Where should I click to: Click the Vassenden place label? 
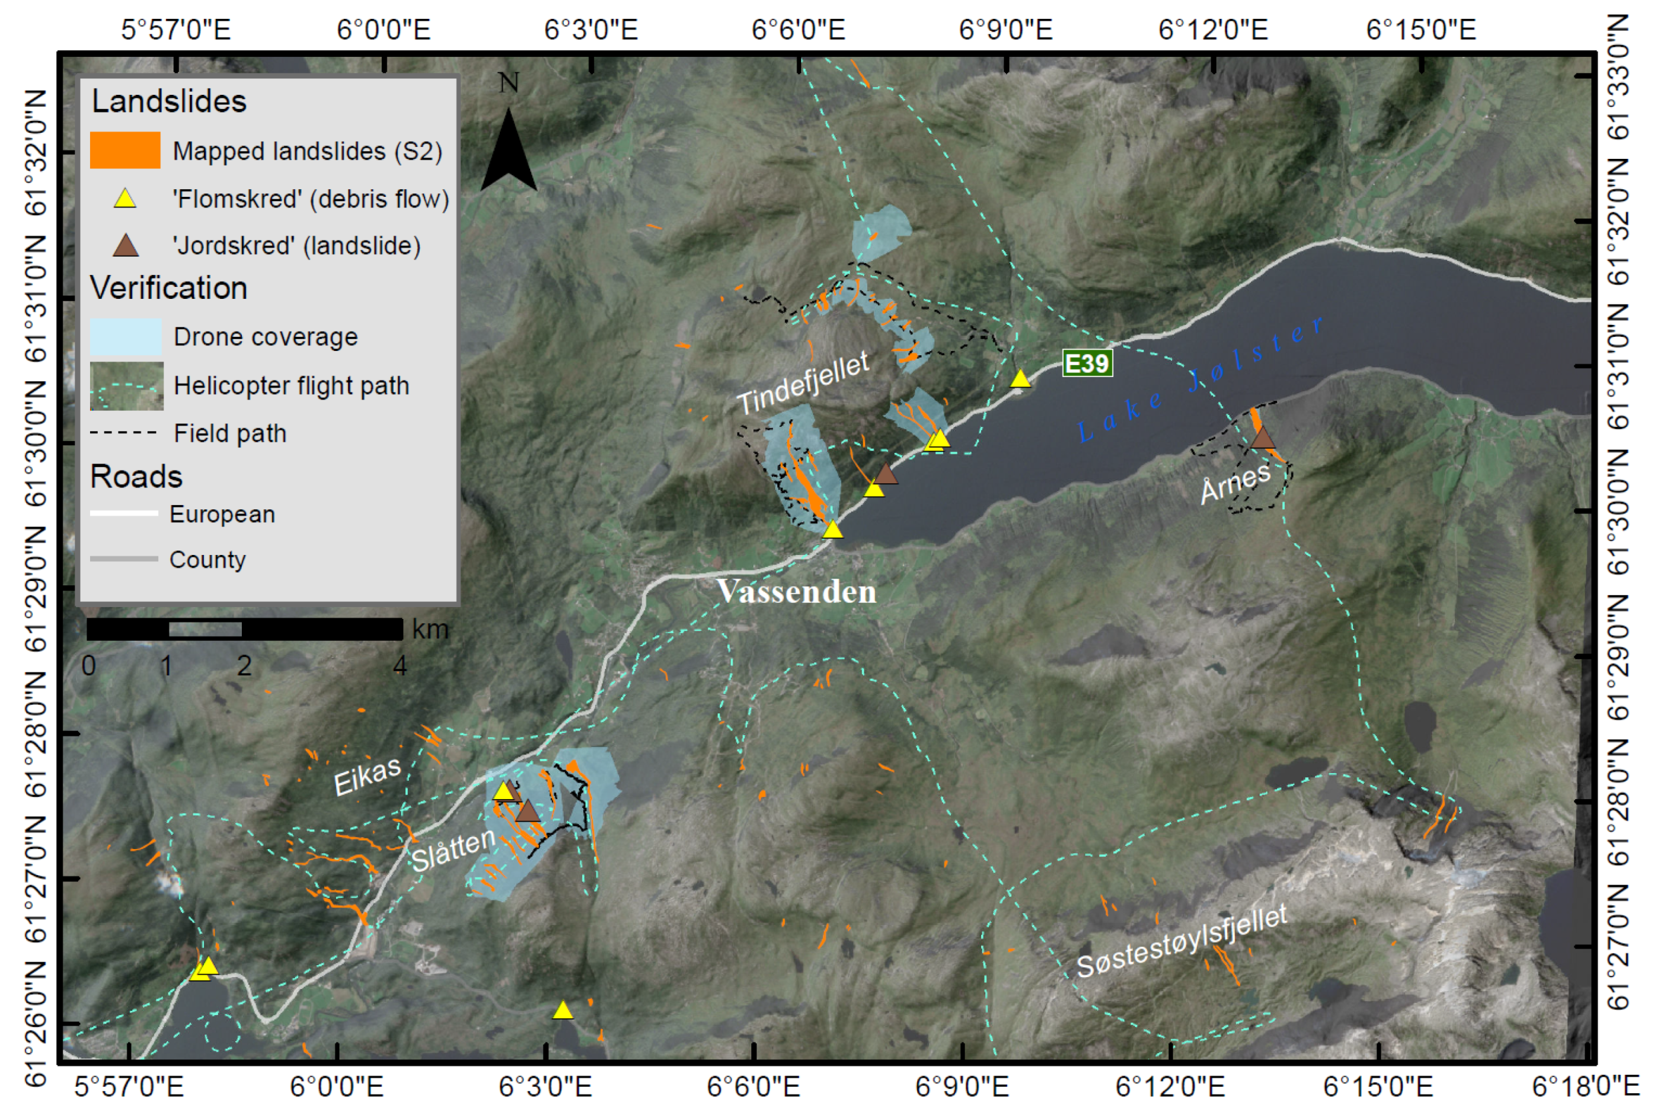796,592
